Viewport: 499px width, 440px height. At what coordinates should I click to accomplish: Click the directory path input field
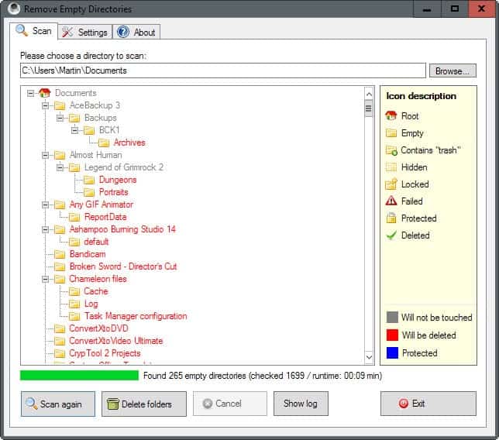click(223, 70)
